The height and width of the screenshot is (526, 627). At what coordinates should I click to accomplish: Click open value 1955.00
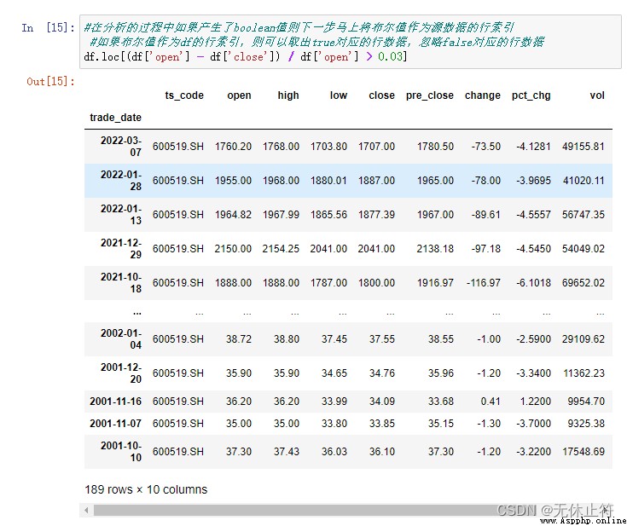(233, 180)
